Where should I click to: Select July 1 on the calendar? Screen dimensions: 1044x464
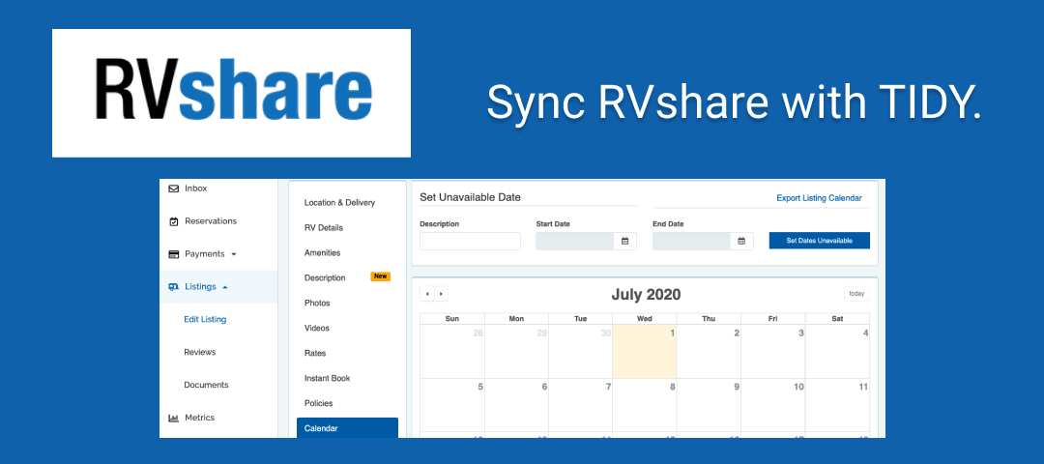645,352
